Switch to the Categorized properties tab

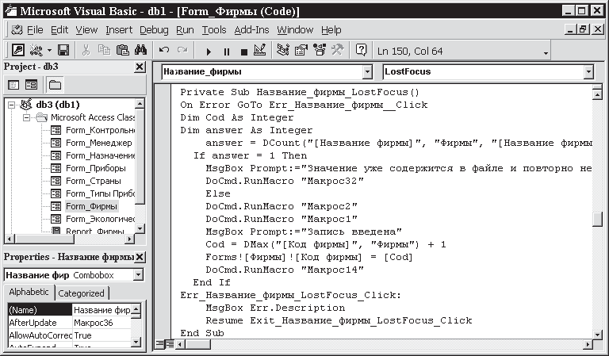click(82, 293)
